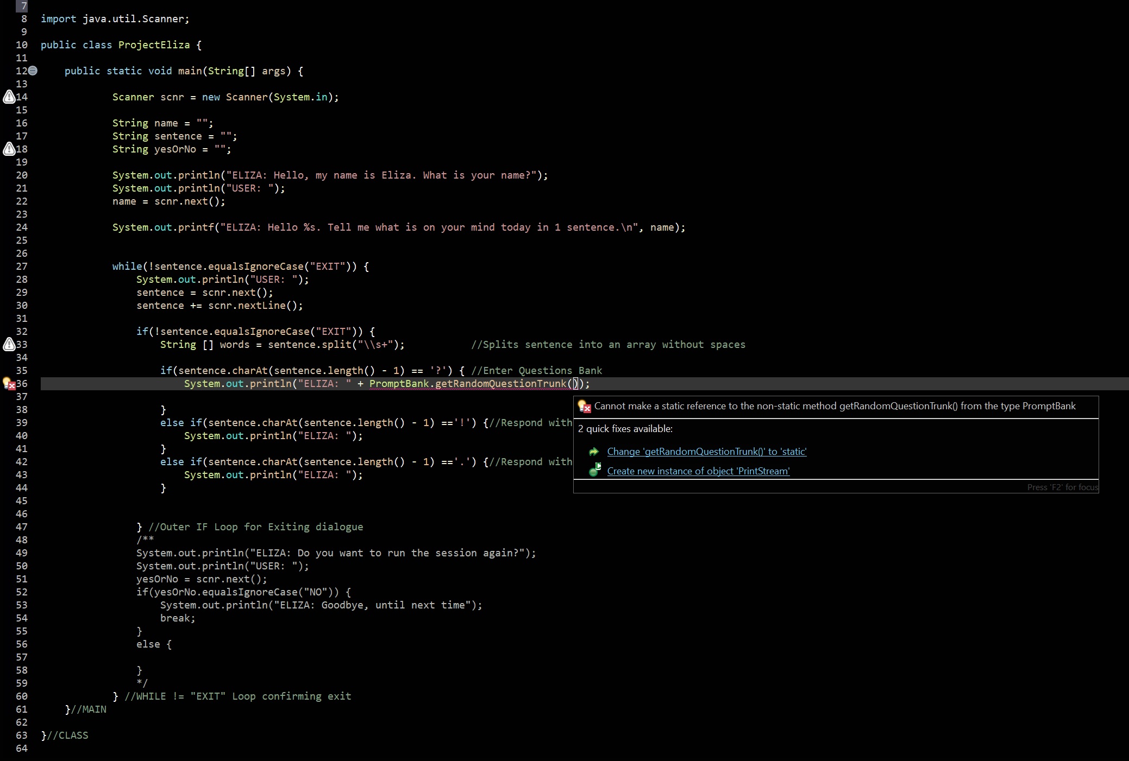The image size is (1129, 761).
Task: Click the error icon in the quick fix popup header
Action: pos(584,407)
